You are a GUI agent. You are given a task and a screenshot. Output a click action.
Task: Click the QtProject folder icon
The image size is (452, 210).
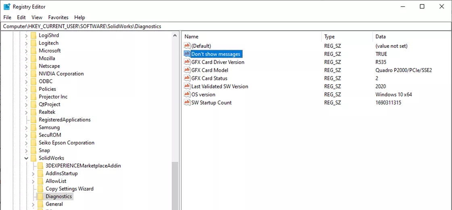pos(34,105)
